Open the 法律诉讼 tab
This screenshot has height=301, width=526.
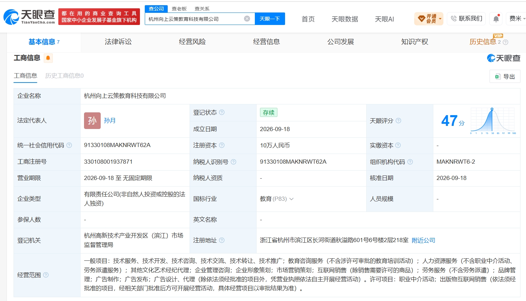118,42
